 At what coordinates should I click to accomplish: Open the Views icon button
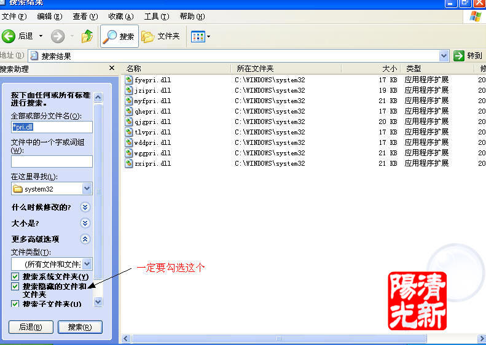tap(198, 37)
